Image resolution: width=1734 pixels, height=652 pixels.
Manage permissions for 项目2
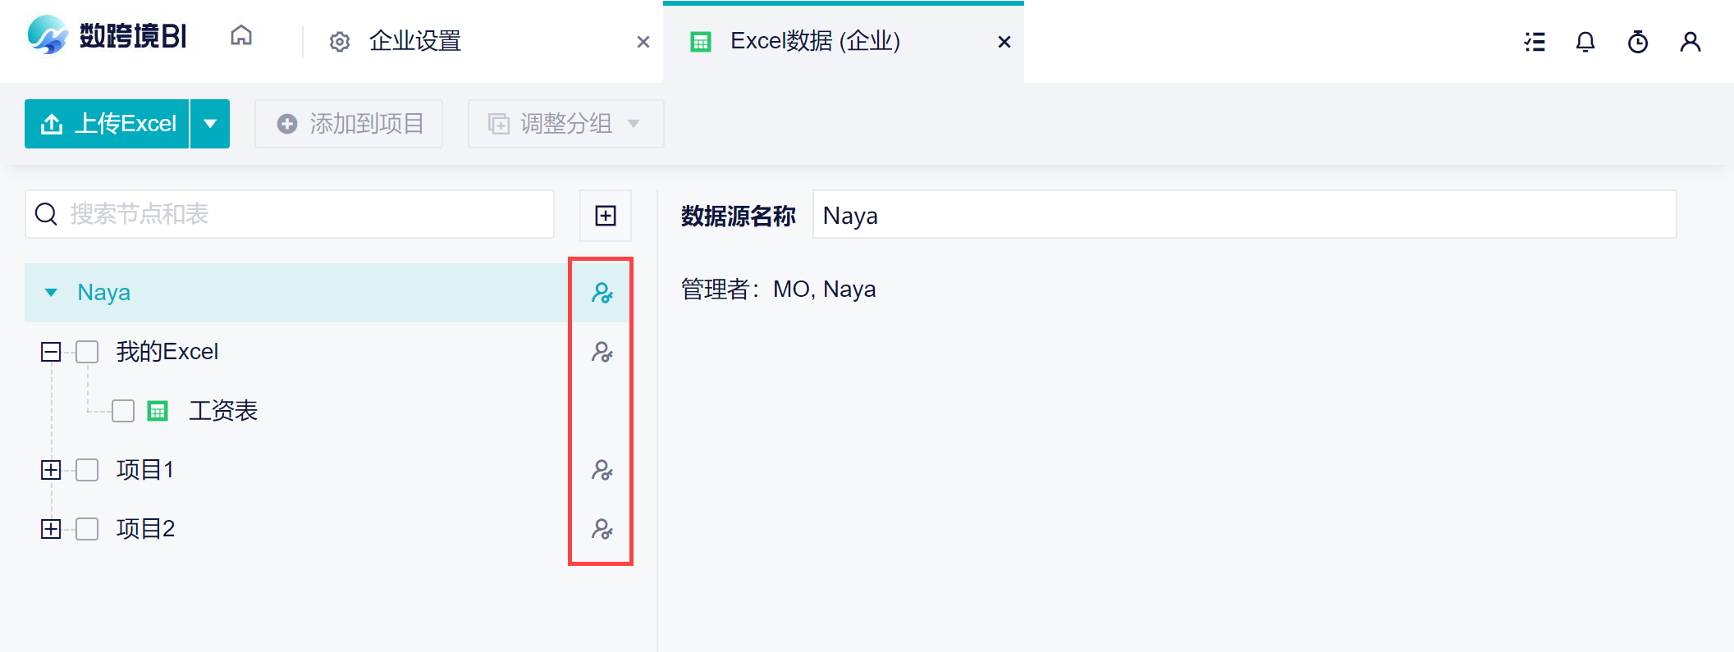point(602,529)
